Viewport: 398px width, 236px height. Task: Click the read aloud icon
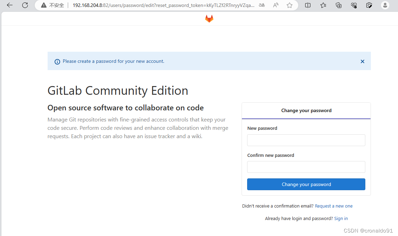276,5
